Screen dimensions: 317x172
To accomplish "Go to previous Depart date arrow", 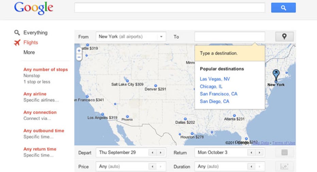I will point(153,153).
